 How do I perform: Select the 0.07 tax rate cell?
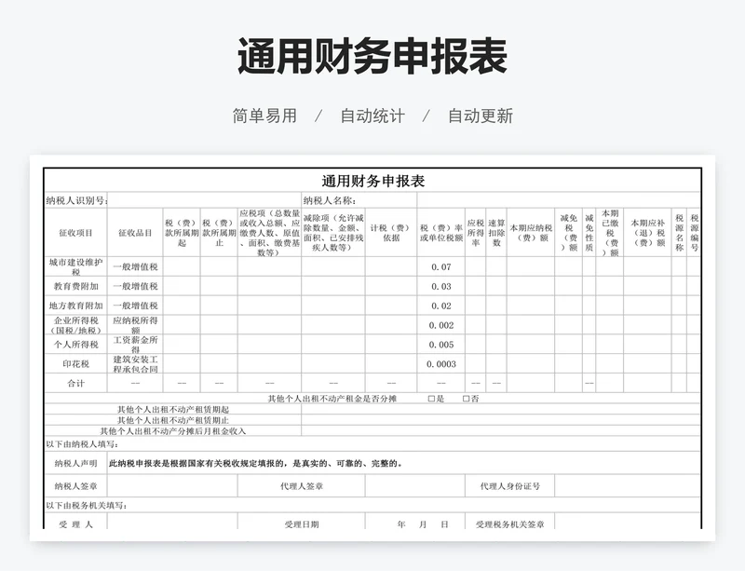pyautogui.click(x=441, y=266)
